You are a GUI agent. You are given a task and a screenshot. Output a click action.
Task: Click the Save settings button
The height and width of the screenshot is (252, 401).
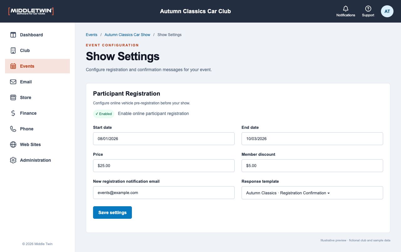[112, 213]
